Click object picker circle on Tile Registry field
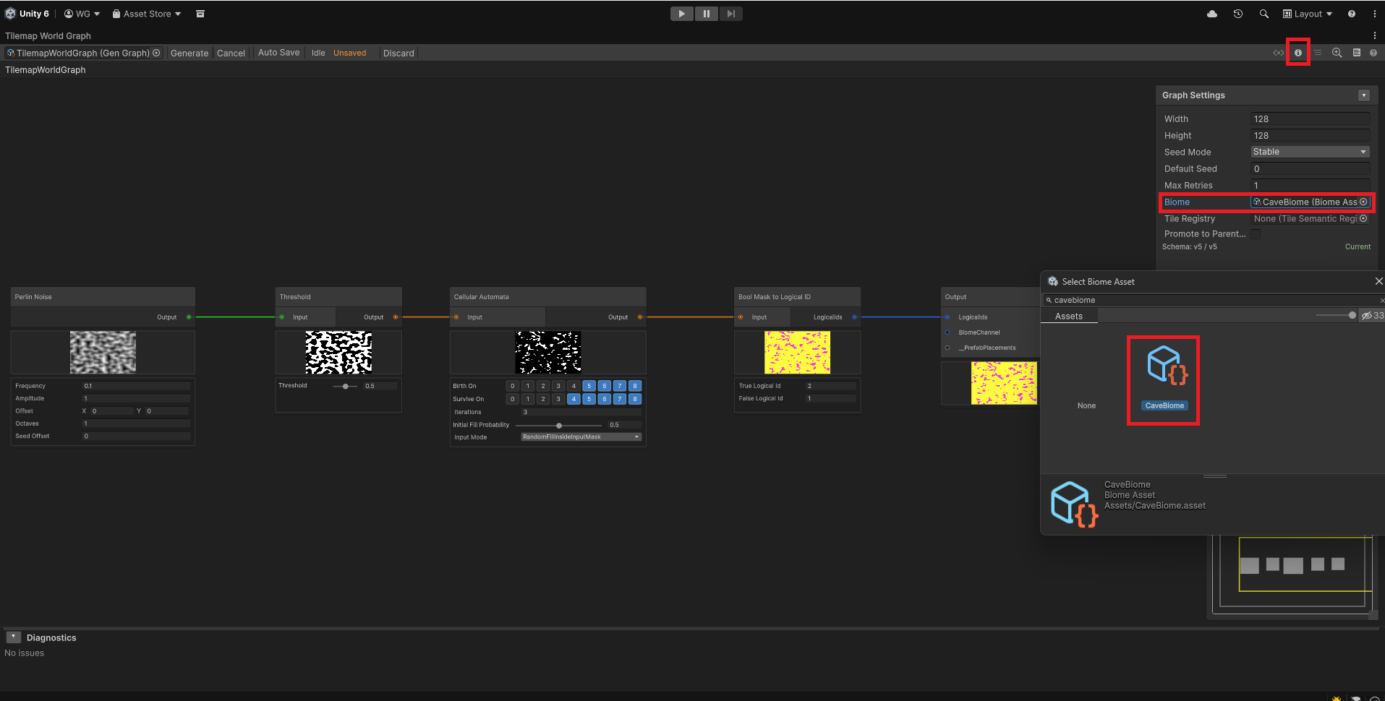This screenshot has height=701, width=1385. pyautogui.click(x=1363, y=219)
